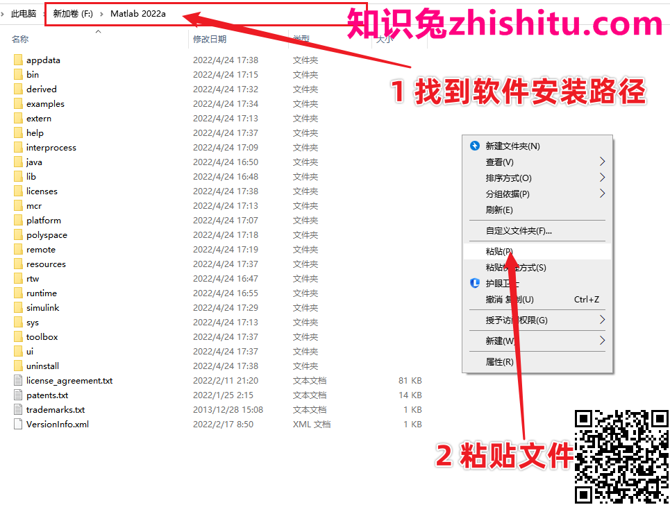Expand the 排序方式(O) submenu arrow
The image size is (670, 505).
coord(602,177)
